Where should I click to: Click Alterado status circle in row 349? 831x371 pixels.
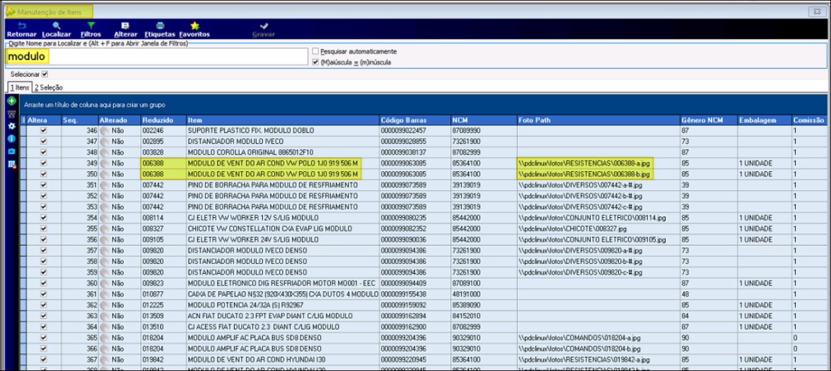(104, 163)
